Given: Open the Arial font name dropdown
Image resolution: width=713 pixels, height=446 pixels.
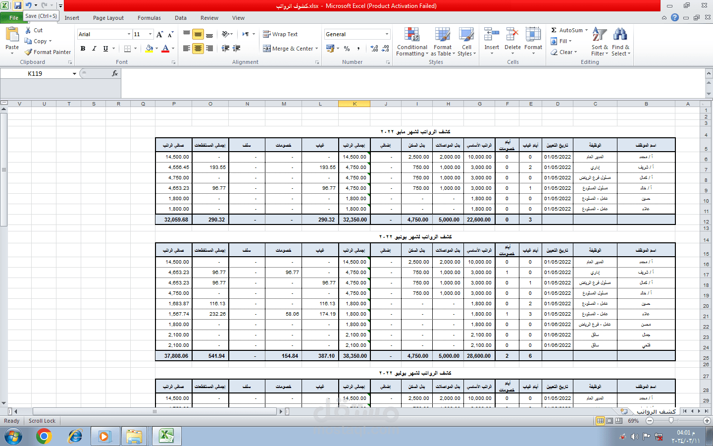Looking at the screenshot, I should click(x=129, y=34).
